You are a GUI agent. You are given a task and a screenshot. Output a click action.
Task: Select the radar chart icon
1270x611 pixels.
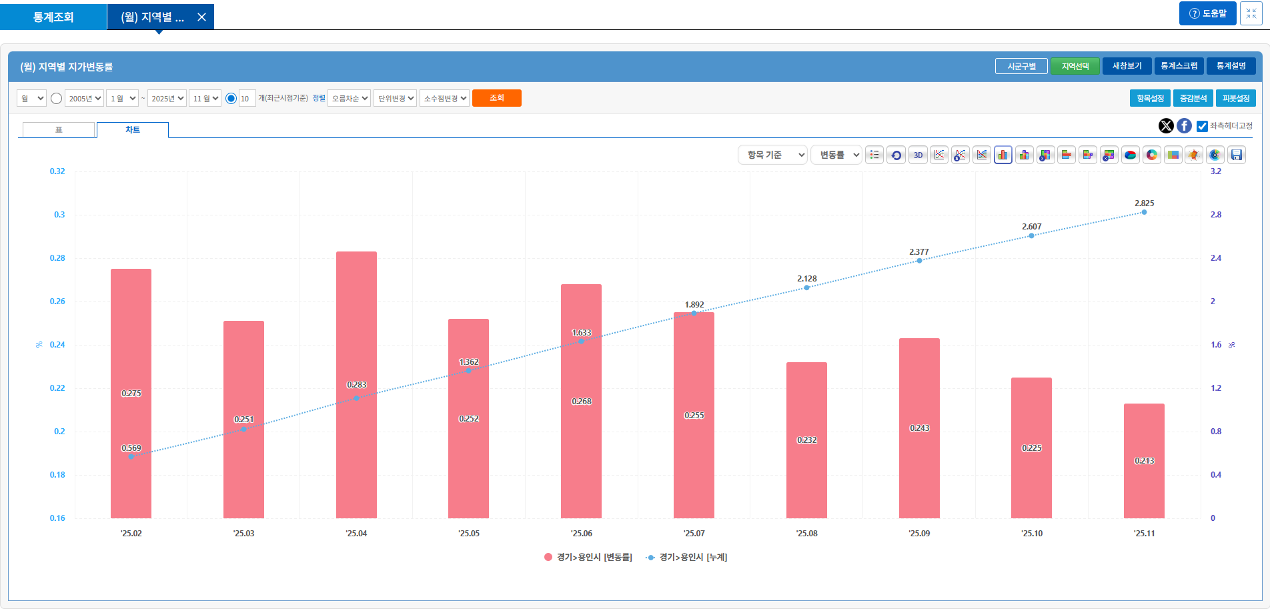point(1194,155)
